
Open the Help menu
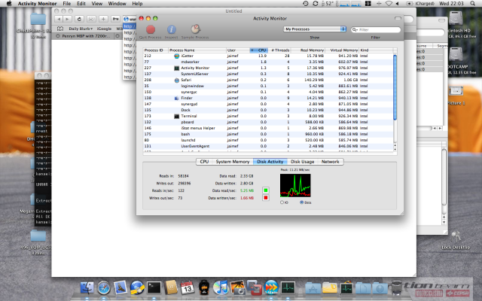click(137, 3)
